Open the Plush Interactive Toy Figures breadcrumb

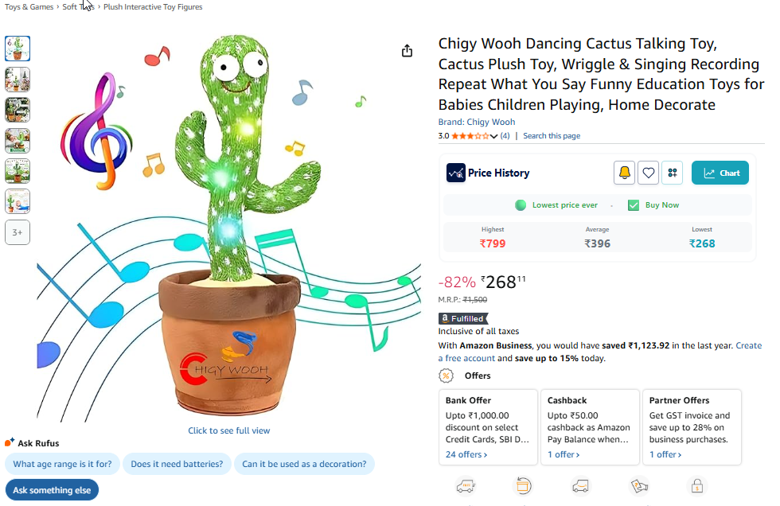[x=153, y=7]
